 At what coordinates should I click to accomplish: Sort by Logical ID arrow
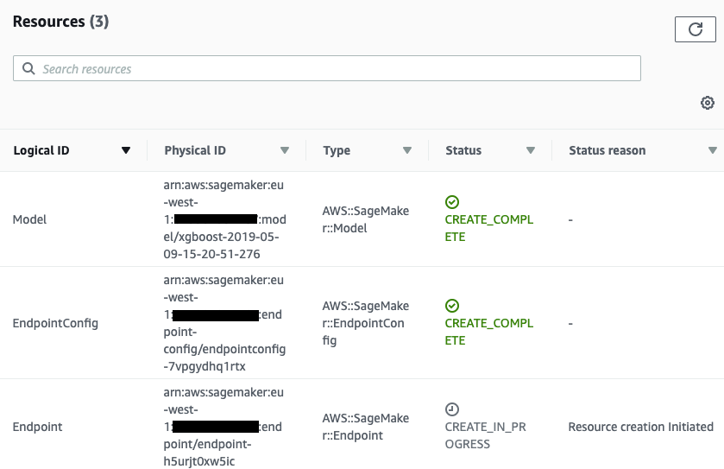click(126, 150)
